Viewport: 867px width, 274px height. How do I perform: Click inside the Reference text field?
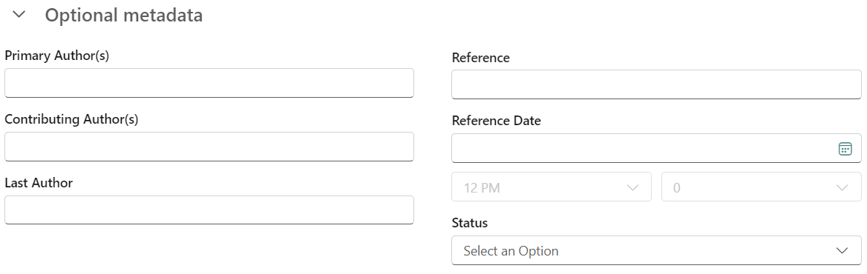[656, 85]
